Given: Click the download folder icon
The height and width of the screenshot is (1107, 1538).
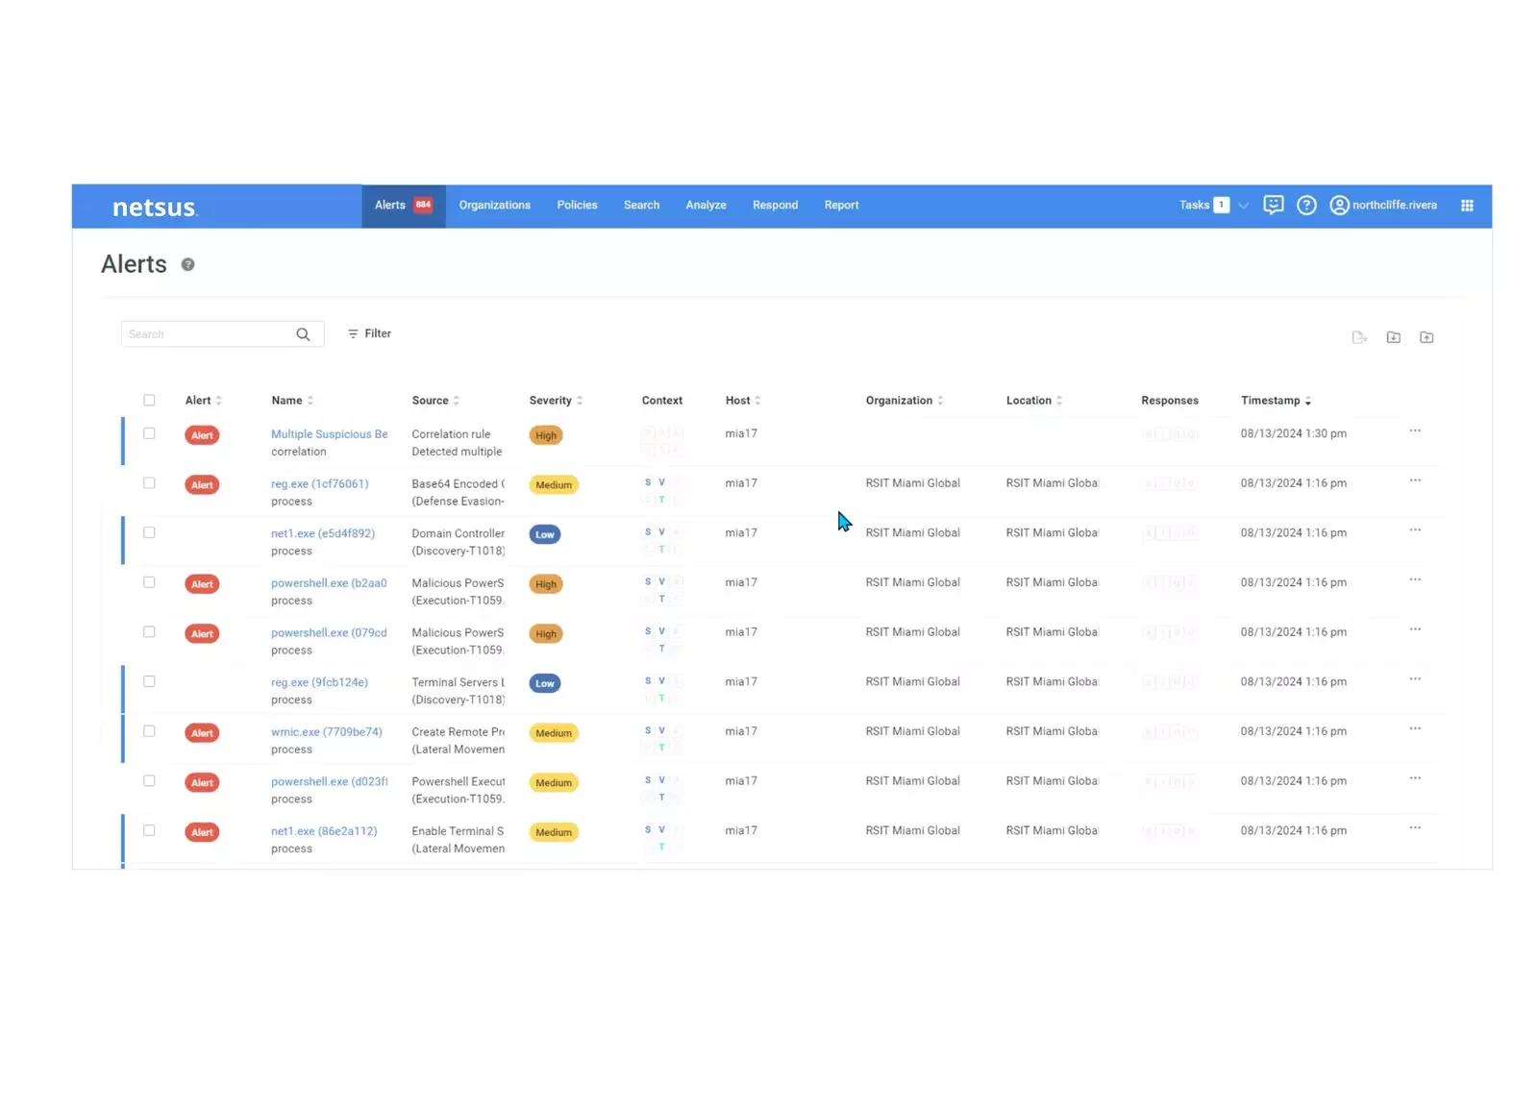Looking at the screenshot, I should (x=1393, y=337).
